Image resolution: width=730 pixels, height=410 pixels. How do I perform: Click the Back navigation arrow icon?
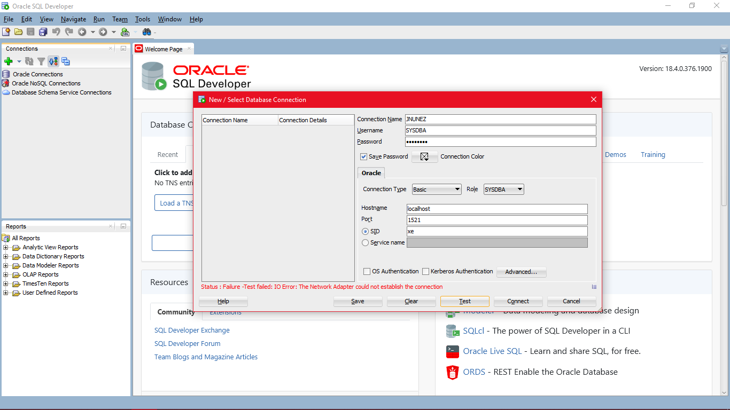point(82,32)
